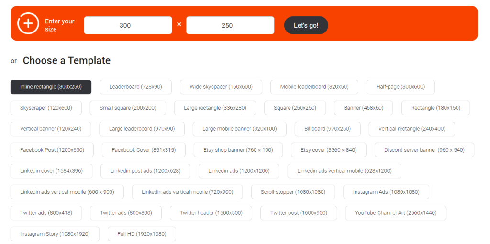Choose Twitter ads (800x800)
This screenshot has width=490, height=244.
click(x=126, y=213)
